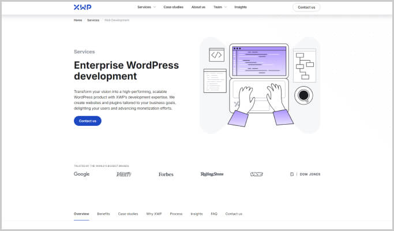Click the Google brand logo
This screenshot has width=394, height=231.
tap(81, 174)
